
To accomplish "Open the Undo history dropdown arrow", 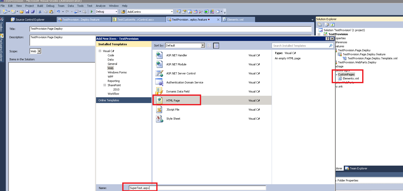I will click(63, 12).
